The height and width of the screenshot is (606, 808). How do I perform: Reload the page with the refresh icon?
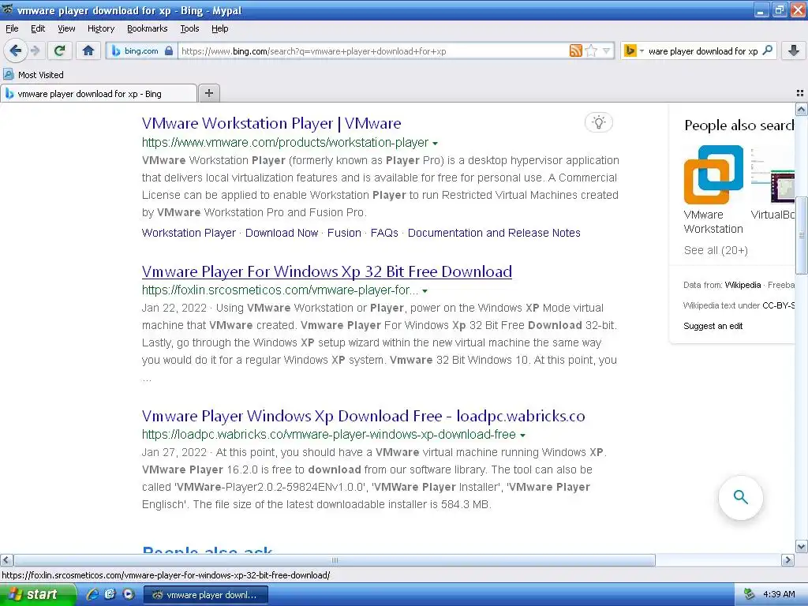pyautogui.click(x=59, y=50)
